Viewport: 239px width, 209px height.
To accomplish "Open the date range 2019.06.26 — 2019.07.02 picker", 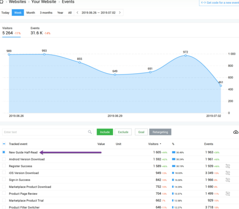I will (98, 13).
